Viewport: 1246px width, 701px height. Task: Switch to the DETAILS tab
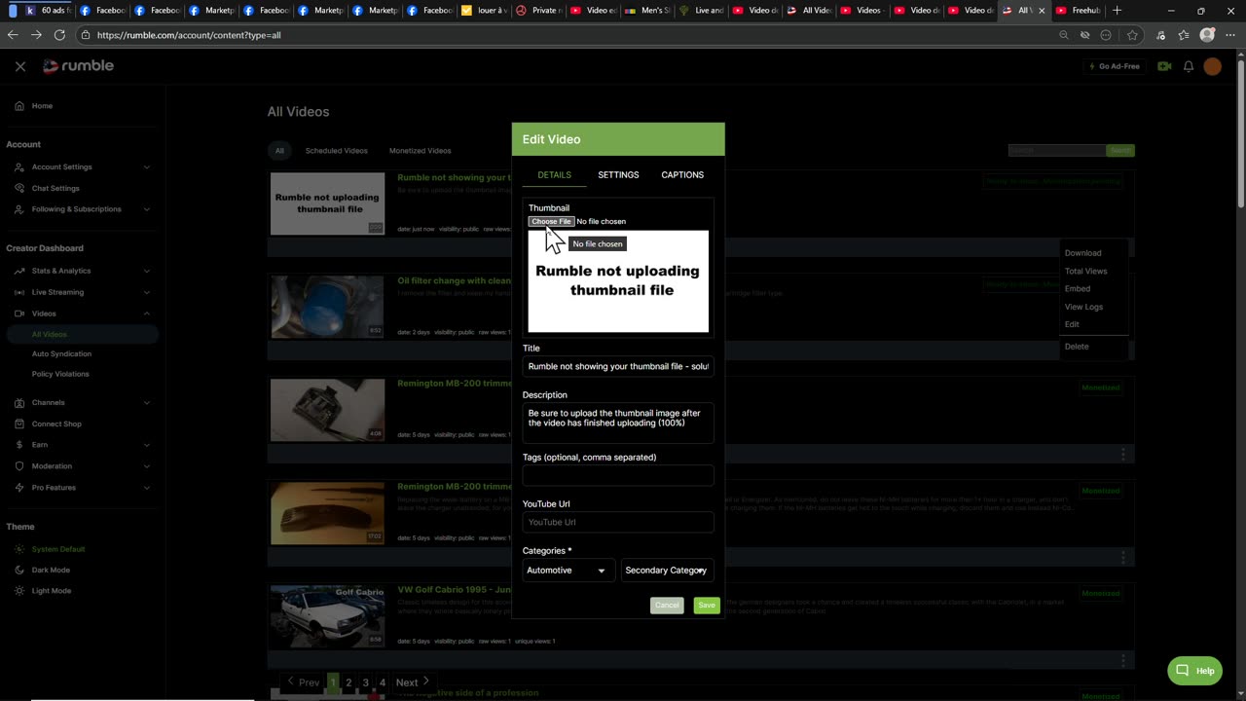555,175
